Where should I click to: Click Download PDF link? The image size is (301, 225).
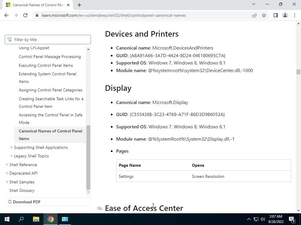(x=24, y=202)
